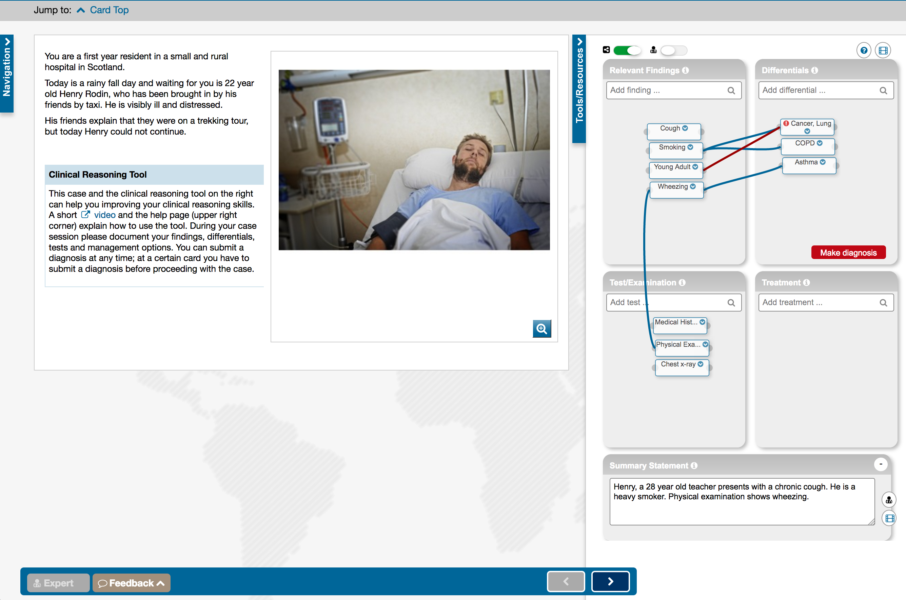
Task: Minimize the Summary Statement panel
Action: tap(880, 464)
